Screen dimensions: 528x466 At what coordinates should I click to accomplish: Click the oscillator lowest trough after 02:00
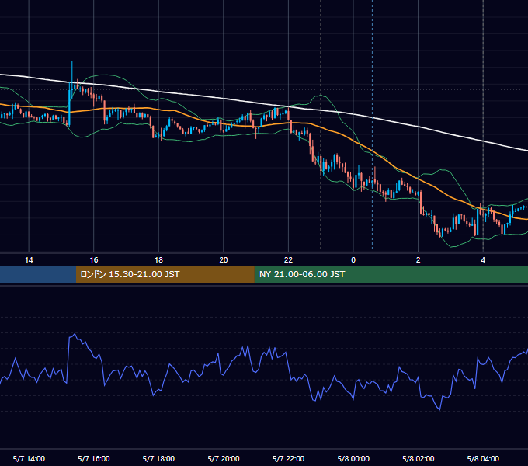439,409
